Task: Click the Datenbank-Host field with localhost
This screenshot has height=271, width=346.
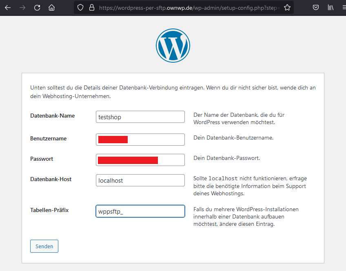Action: [x=140, y=180]
